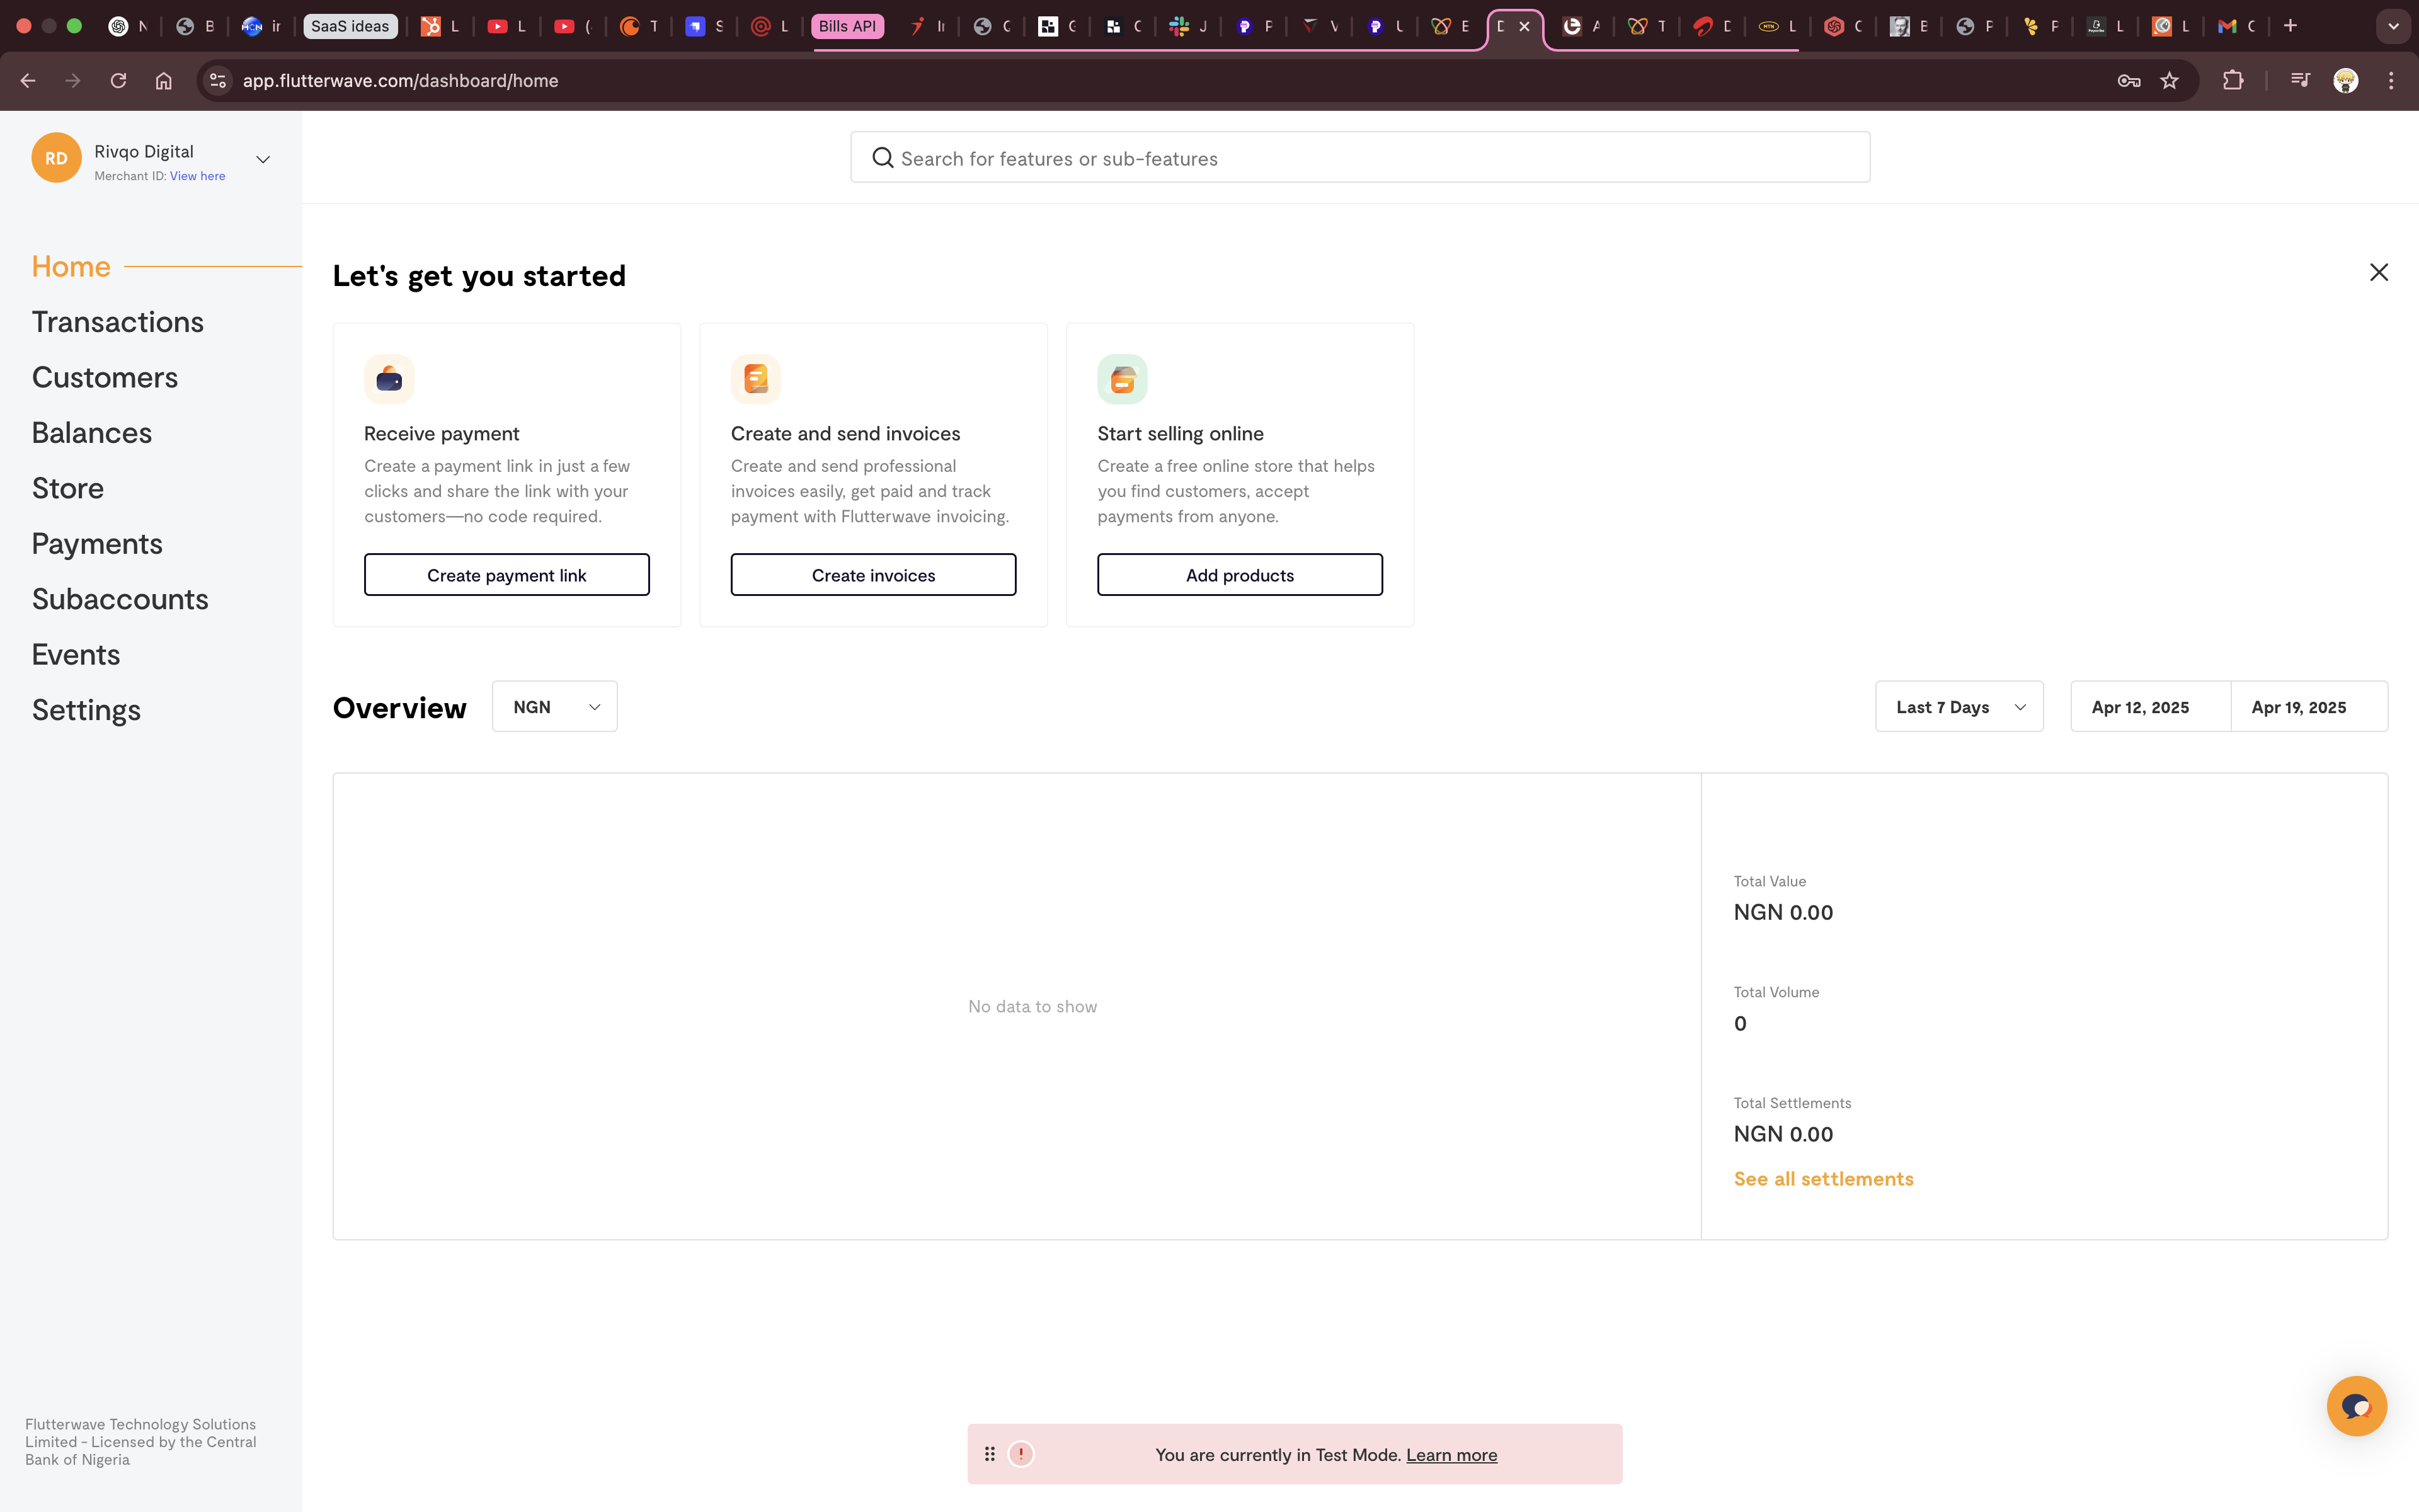Click the site information icon in address bar
The height and width of the screenshot is (1512, 2419).
pyautogui.click(x=218, y=81)
